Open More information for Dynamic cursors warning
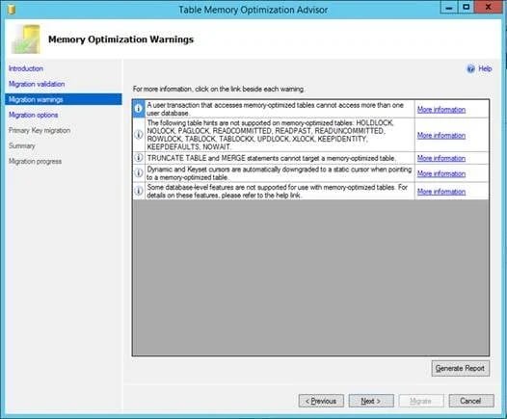Image resolution: width=507 pixels, height=419 pixels. pos(441,173)
